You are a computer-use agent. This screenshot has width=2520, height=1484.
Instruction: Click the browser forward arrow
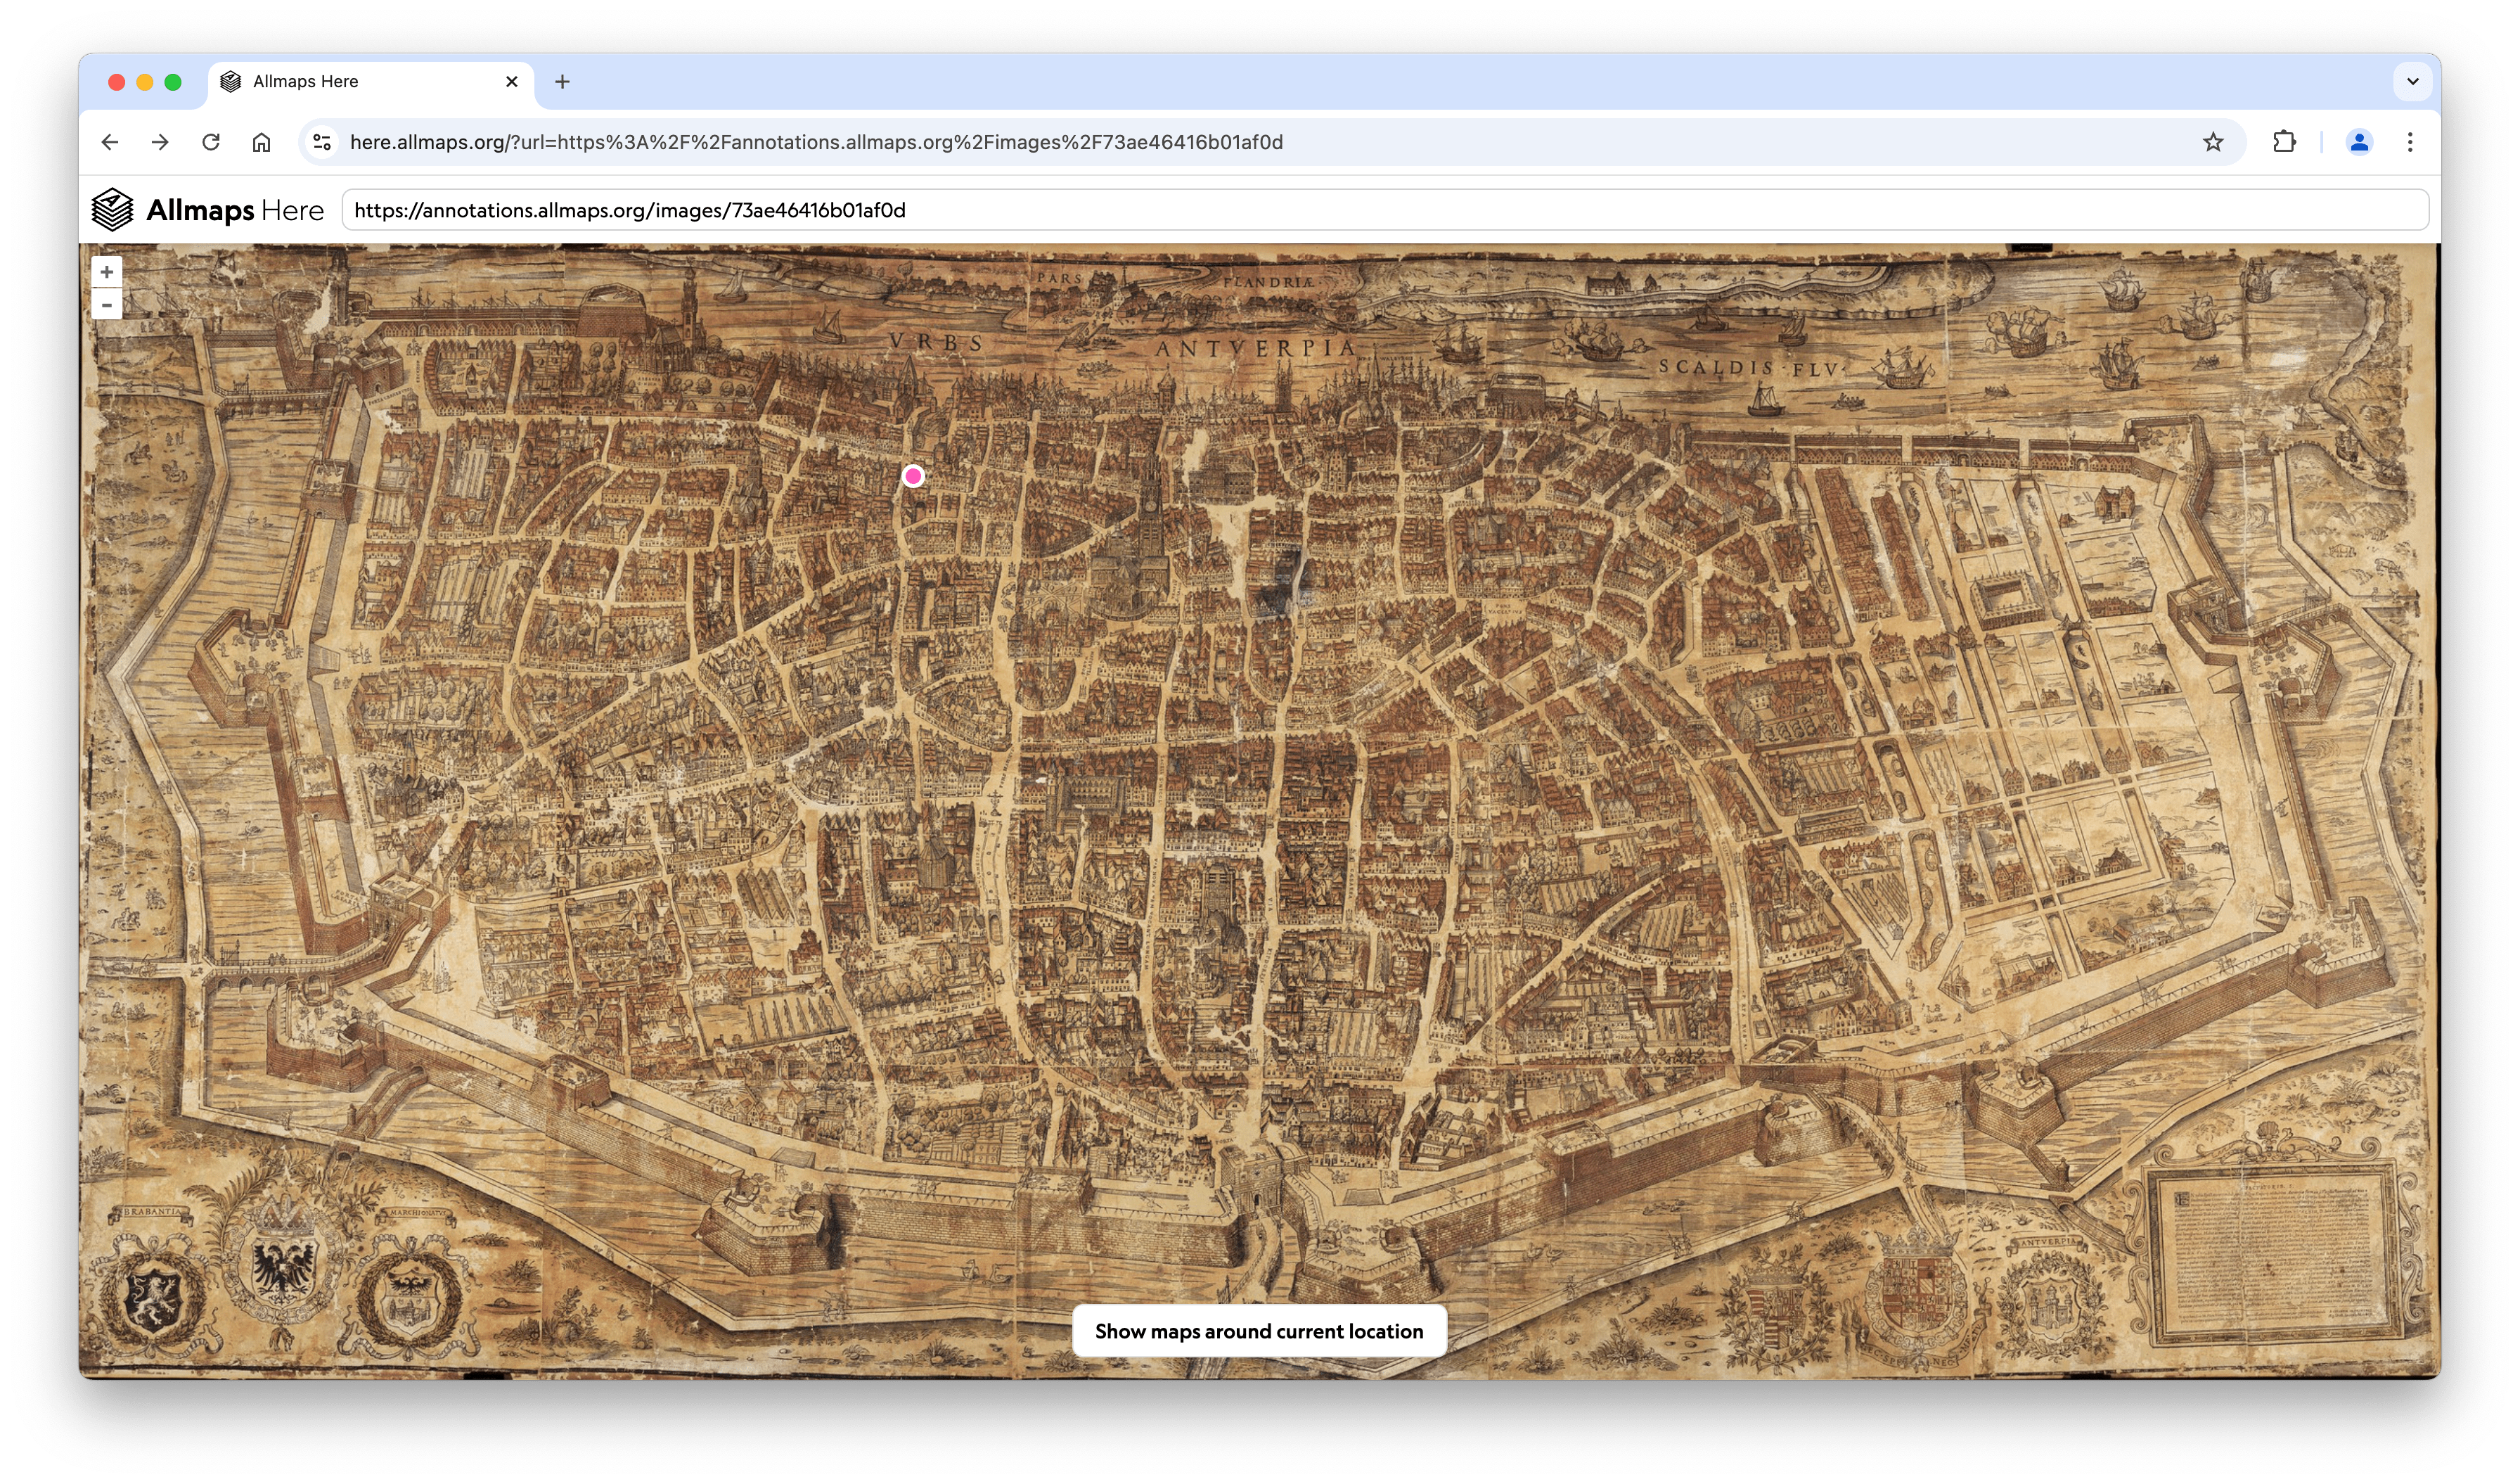[160, 142]
